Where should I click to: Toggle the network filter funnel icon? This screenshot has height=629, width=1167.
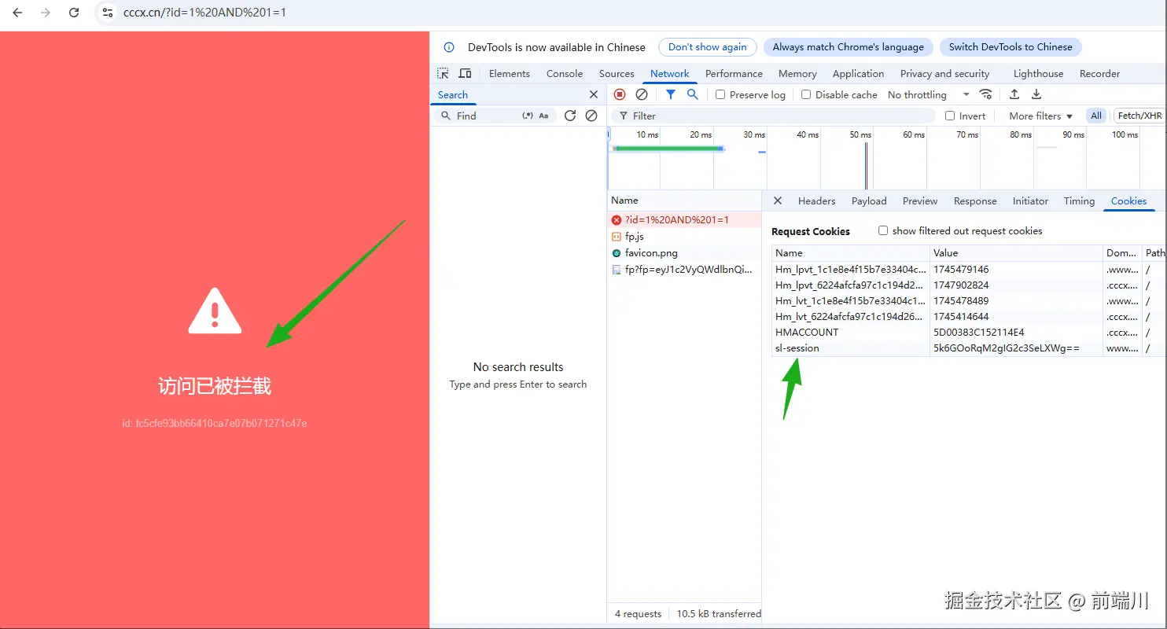pos(670,94)
